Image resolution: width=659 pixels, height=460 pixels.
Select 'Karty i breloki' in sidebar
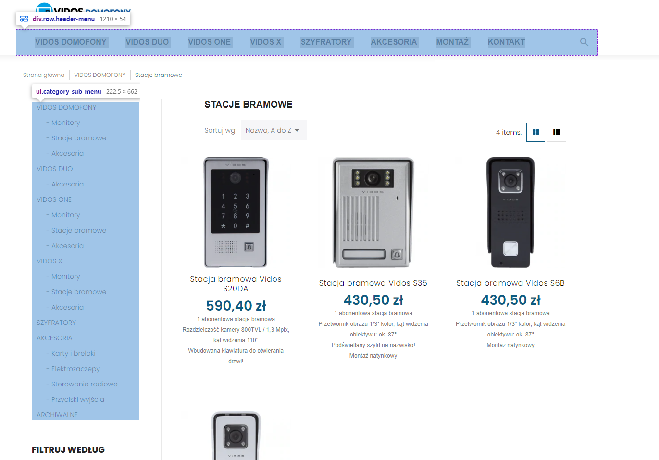[73, 353]
